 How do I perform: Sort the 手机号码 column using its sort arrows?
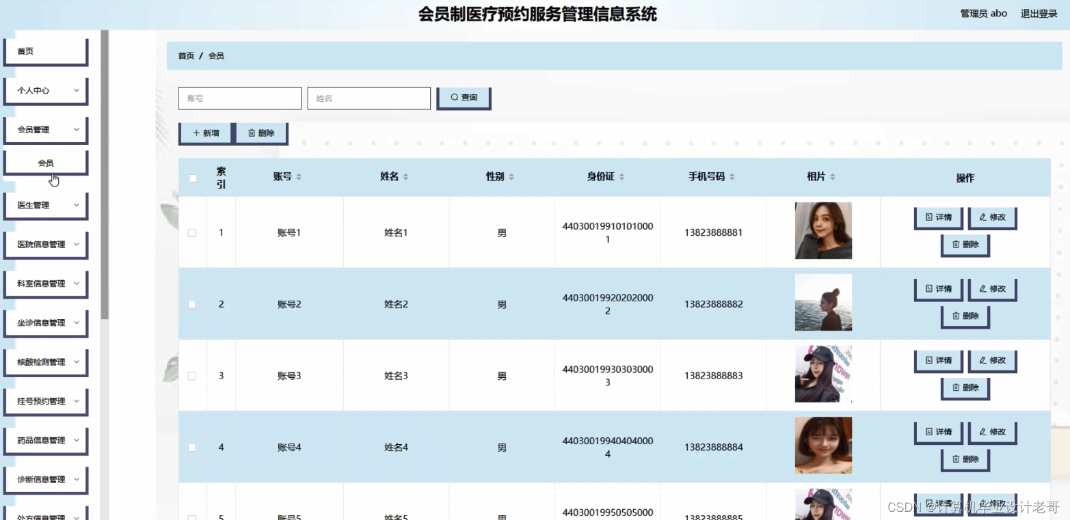732,177
